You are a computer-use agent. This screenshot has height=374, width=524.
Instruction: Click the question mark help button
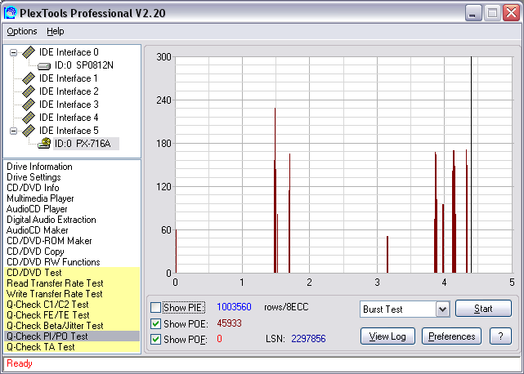(500, 336)
